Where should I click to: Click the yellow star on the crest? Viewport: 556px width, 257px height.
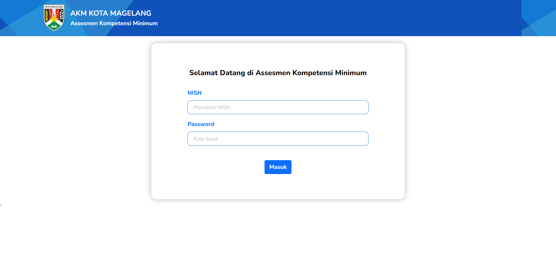tap(54, 19)
